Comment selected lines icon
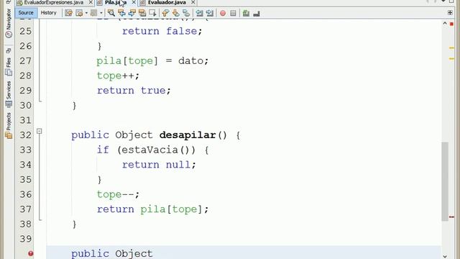The height and width of the screenshot is (259, 460). tap(246, 13)
